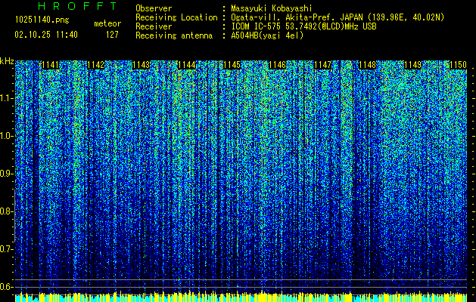The width and height of the screenshot is (476, 302).
Task: Click the 1141 time marker
Action: [50, 65]
